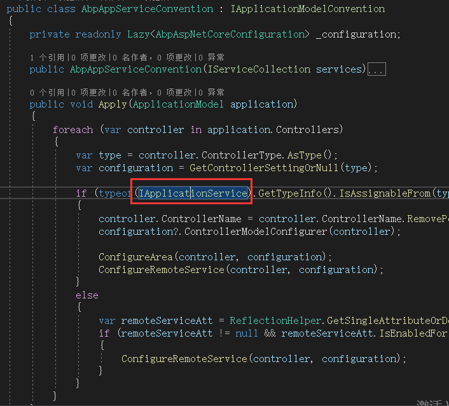Click the ReflectionHelper class name
The image size is (449, 406).
coord(275,321)
